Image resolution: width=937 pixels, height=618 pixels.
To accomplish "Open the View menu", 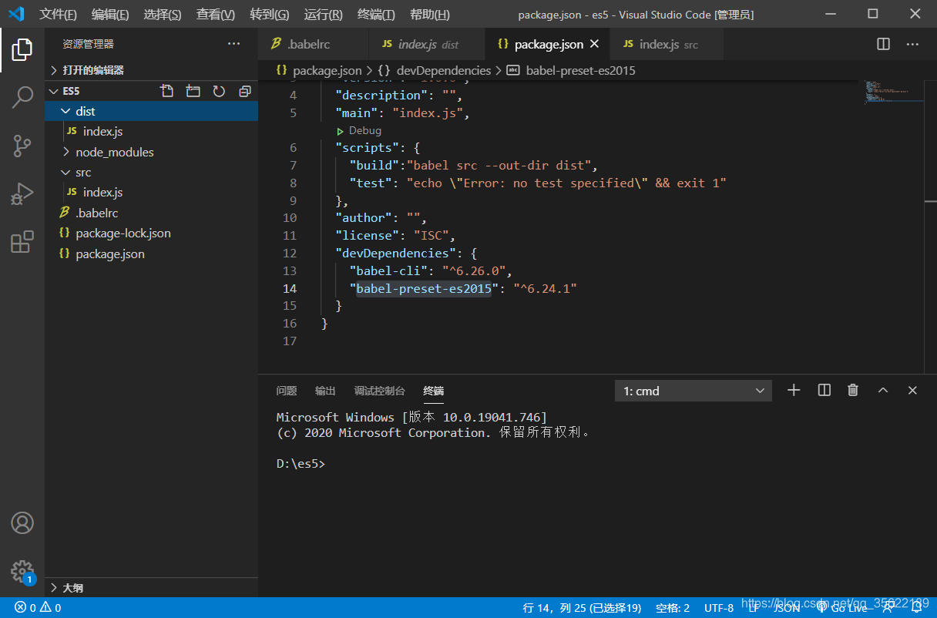I will pos(216,15).
